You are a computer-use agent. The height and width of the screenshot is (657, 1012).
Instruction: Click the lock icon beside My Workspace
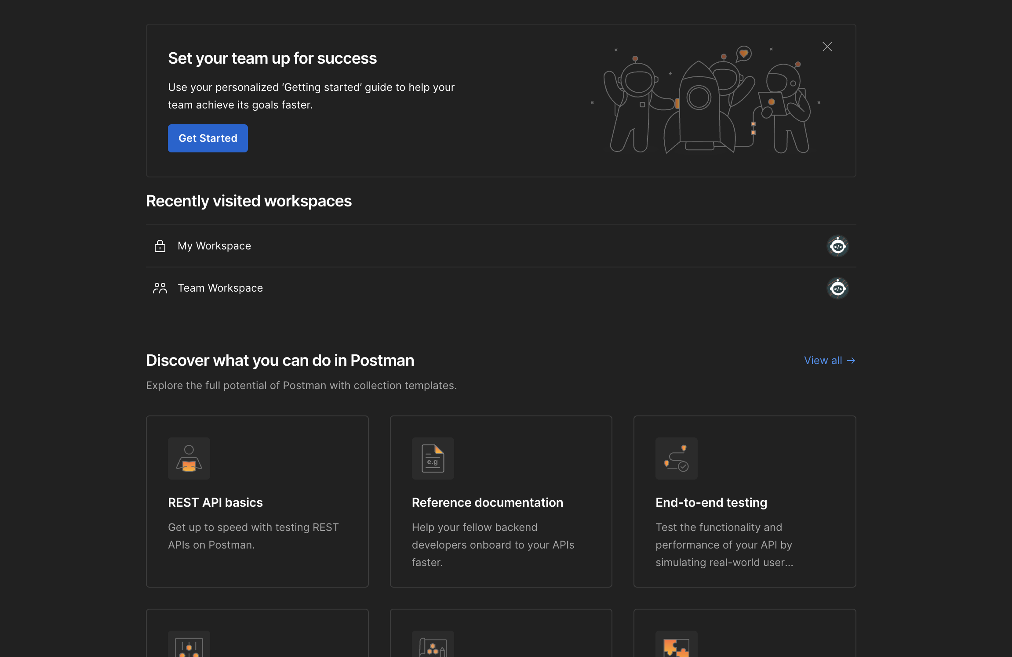tap(160, 246)
